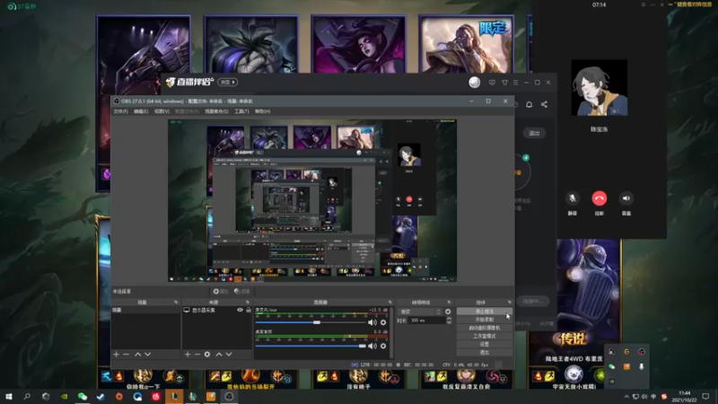Undock the Audio Mixer panel via header icon
718x404 pixels.
(390, 303)
